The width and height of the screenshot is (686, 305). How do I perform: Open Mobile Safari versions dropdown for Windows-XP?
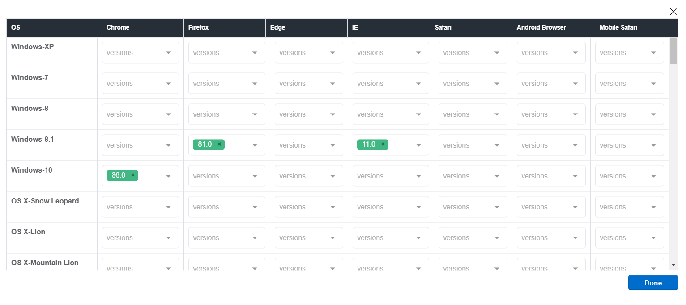pyautogui.click(x=630, y=53)
